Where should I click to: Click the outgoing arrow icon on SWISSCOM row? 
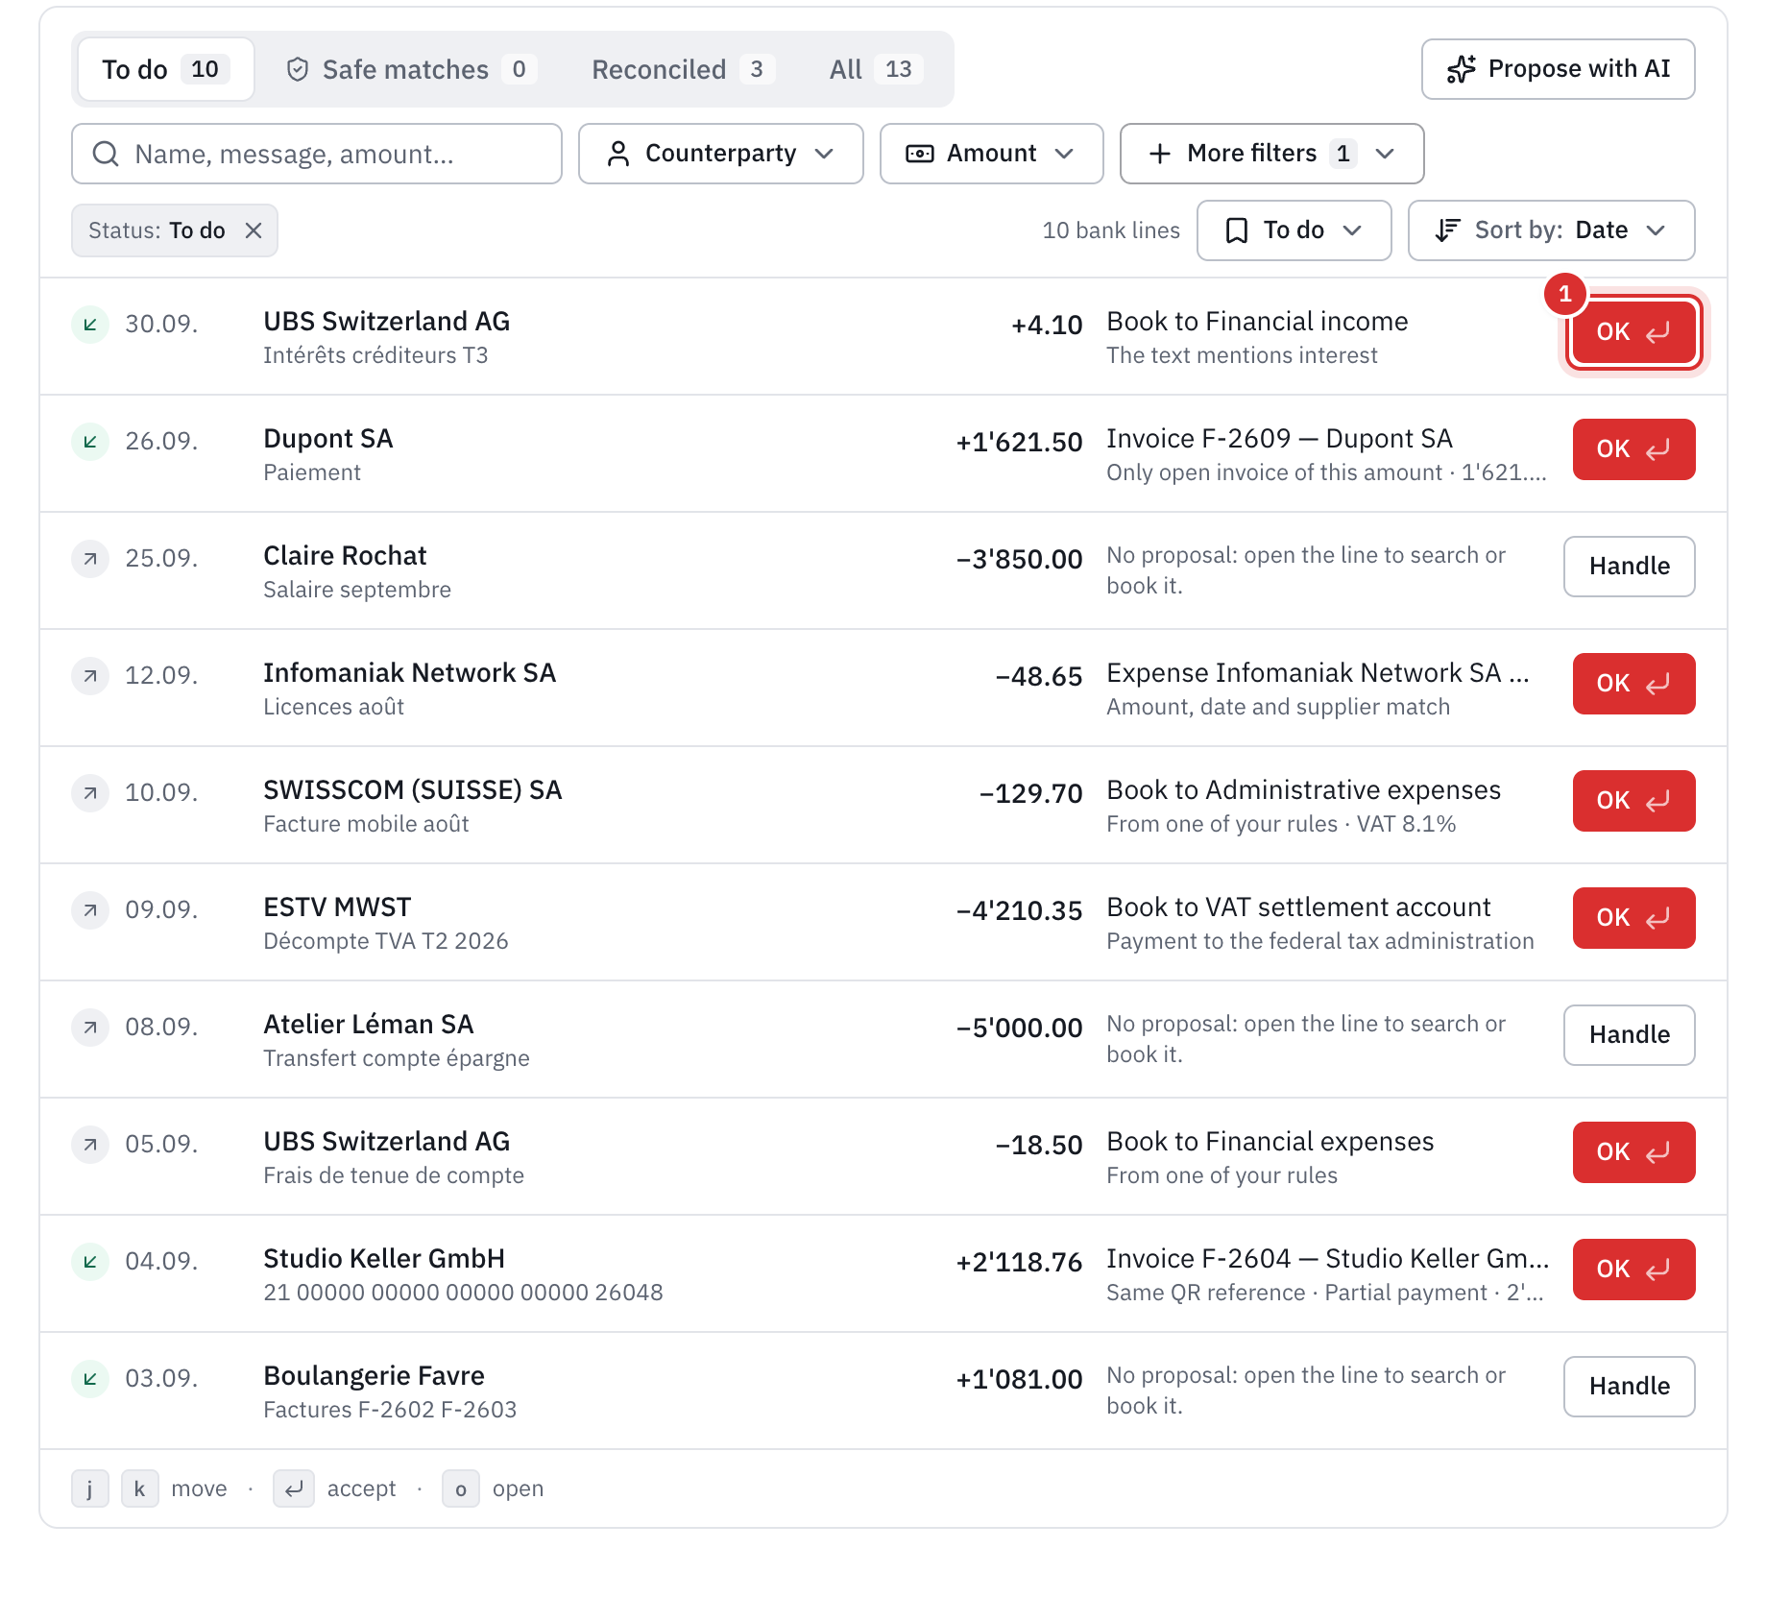[90, 793]
